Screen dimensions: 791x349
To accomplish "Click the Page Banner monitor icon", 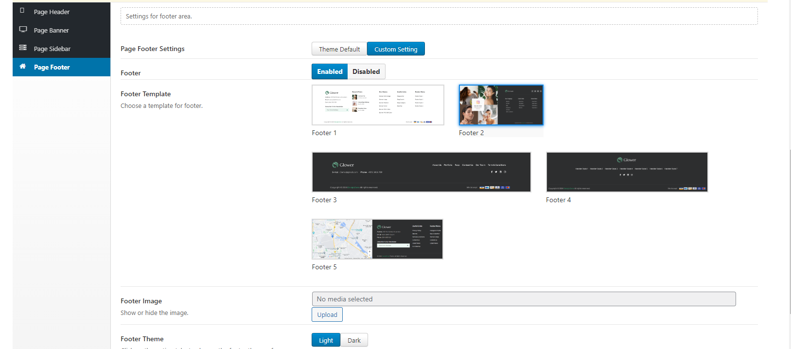I will (x=23, y=29).
